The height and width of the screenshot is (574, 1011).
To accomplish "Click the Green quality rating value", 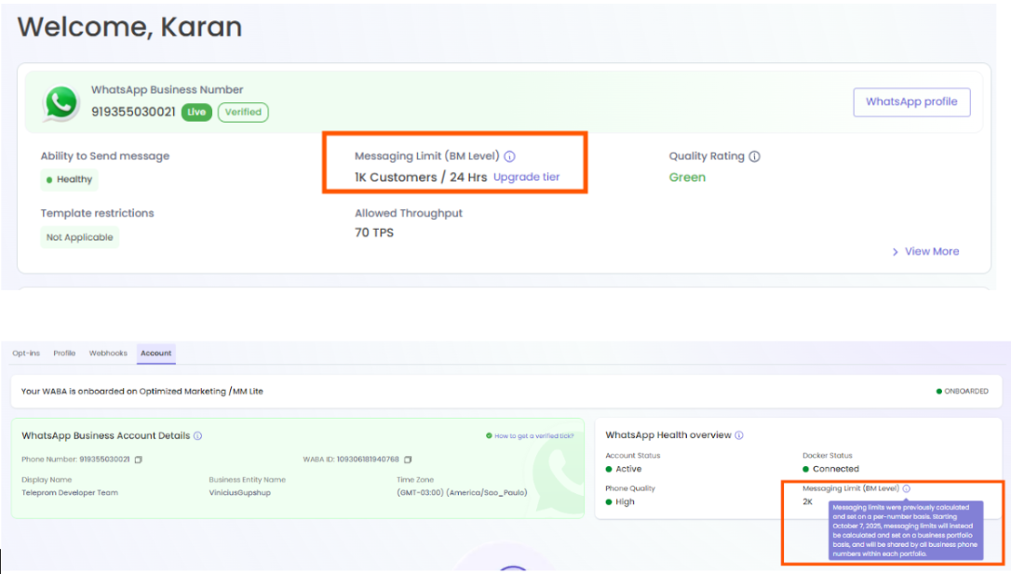I will (687, 177).
